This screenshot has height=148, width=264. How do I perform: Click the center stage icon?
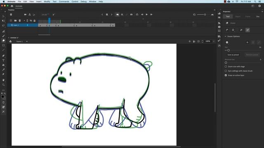(x=190, y=42)
